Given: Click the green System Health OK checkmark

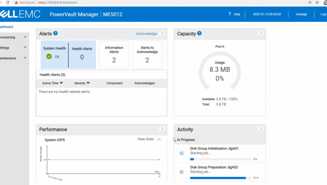Looking at the screenshot, I should click(x=49, y=57).
